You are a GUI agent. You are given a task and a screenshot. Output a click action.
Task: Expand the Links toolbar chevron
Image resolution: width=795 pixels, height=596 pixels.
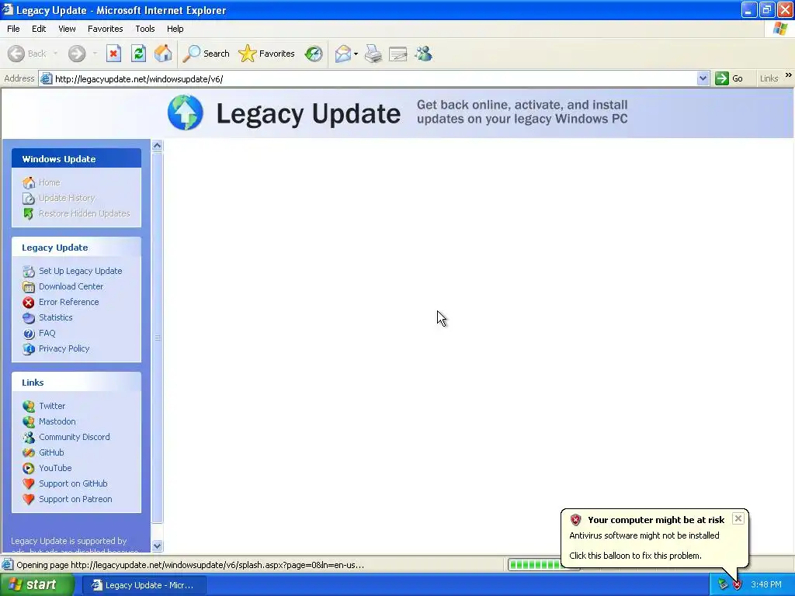click(x=789, y=75)
